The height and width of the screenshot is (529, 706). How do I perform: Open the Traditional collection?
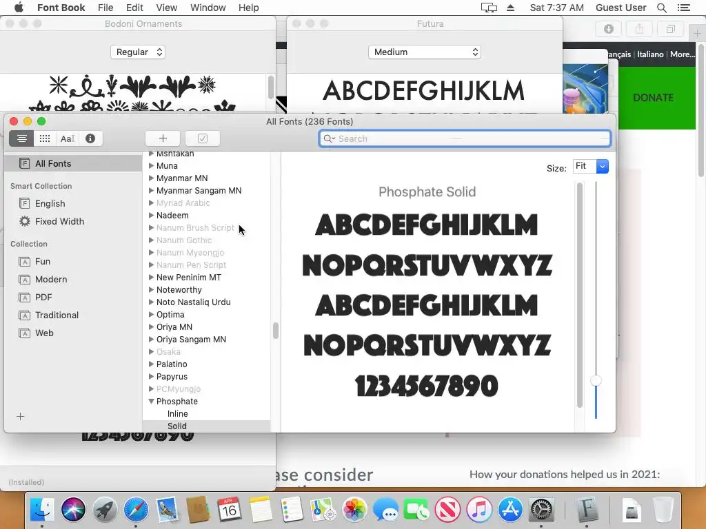pyautogui.click(x=57, y=315)
